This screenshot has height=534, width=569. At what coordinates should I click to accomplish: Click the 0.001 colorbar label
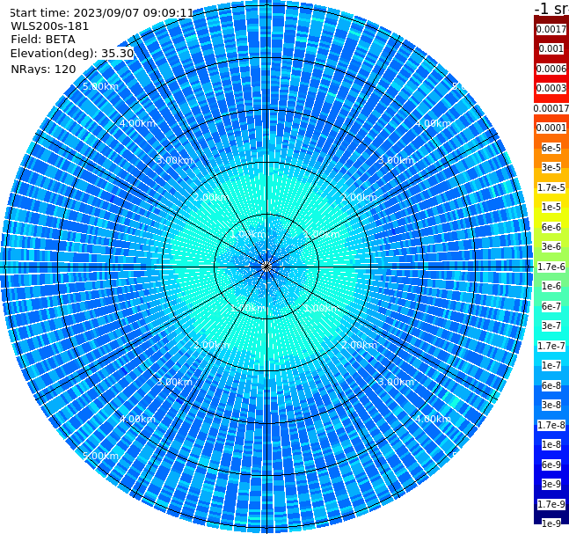pyautogui.click(x=551, y=48)
